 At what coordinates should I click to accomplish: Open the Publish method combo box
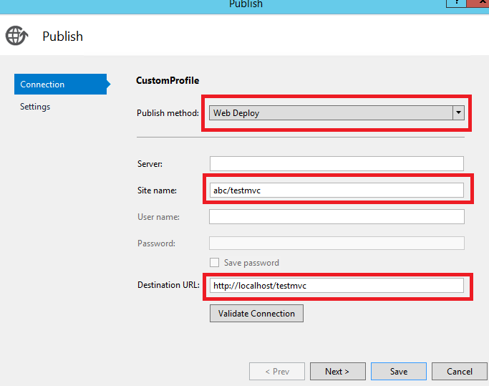coord(337,113)
